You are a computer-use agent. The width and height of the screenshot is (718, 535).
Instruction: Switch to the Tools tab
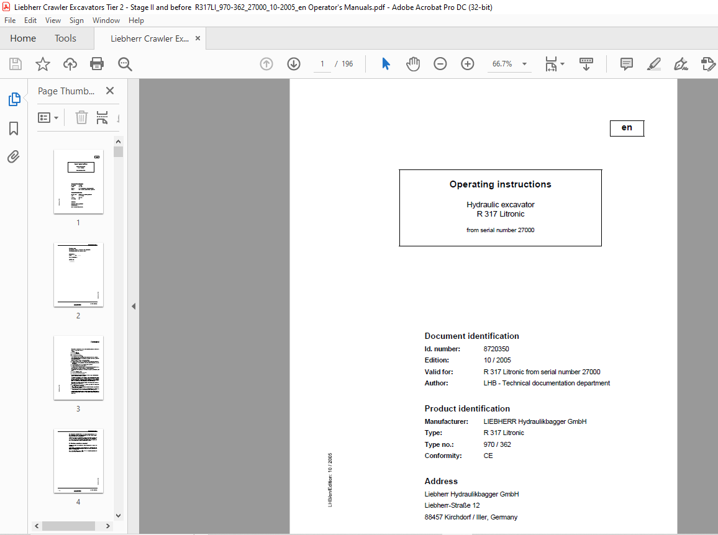[x=65, y=38]
